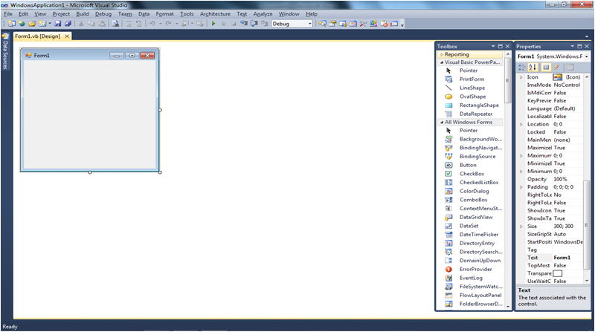Click the Alphabetical sort icon in Properties

[x=533, y=67]
